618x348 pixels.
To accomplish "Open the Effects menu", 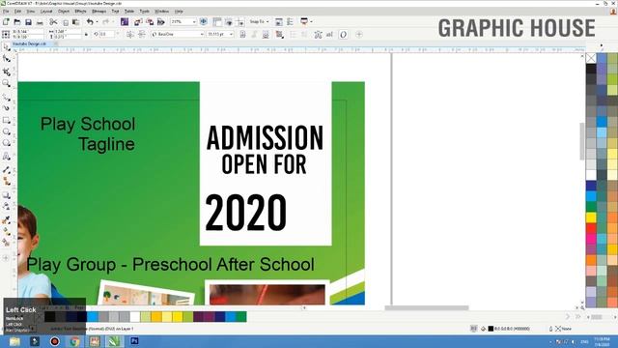I will tap(80, 12).
